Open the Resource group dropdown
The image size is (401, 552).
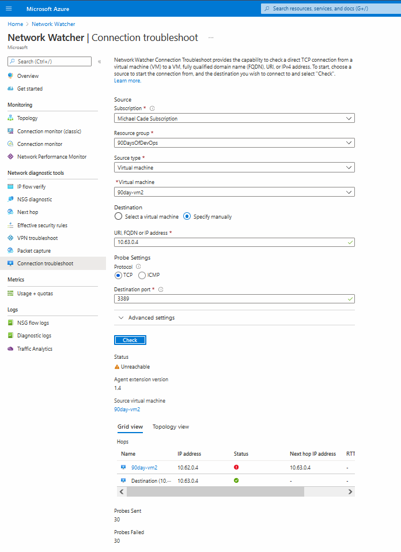pos(234,143)
